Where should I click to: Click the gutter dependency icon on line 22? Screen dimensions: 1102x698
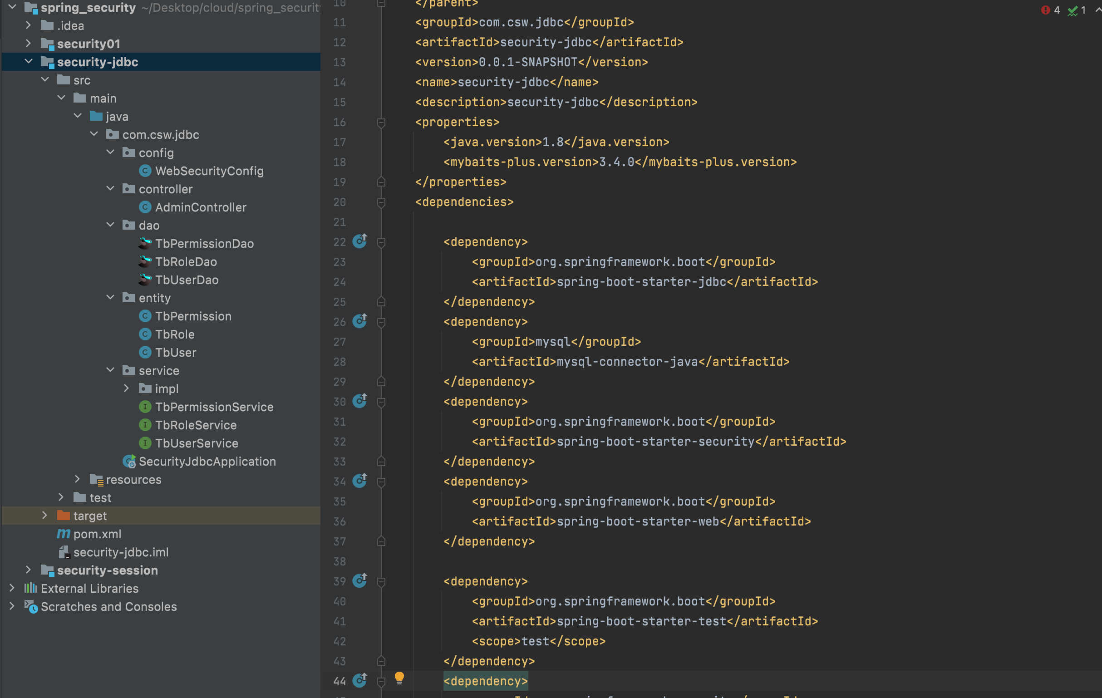pyautogui.click(x=360, y=241)
